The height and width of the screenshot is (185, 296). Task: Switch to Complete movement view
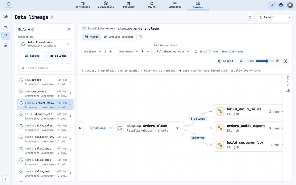tap(118, 37)
